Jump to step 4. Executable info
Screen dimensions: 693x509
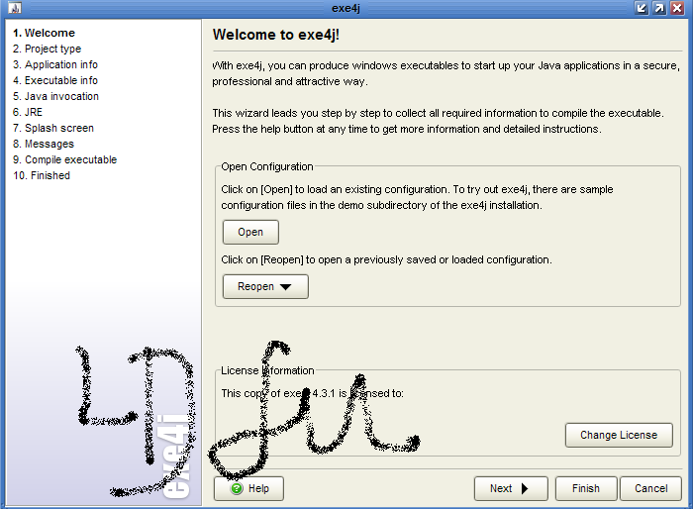tap(55, 80)
